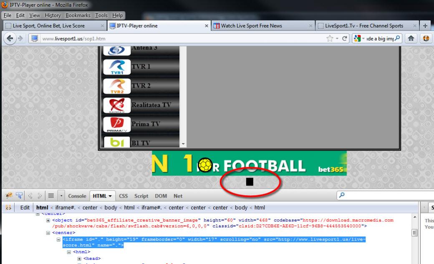Select the TVR 1 channel name

point(141,66)
